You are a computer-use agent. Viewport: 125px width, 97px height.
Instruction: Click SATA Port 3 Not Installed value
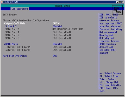(62, 38)
